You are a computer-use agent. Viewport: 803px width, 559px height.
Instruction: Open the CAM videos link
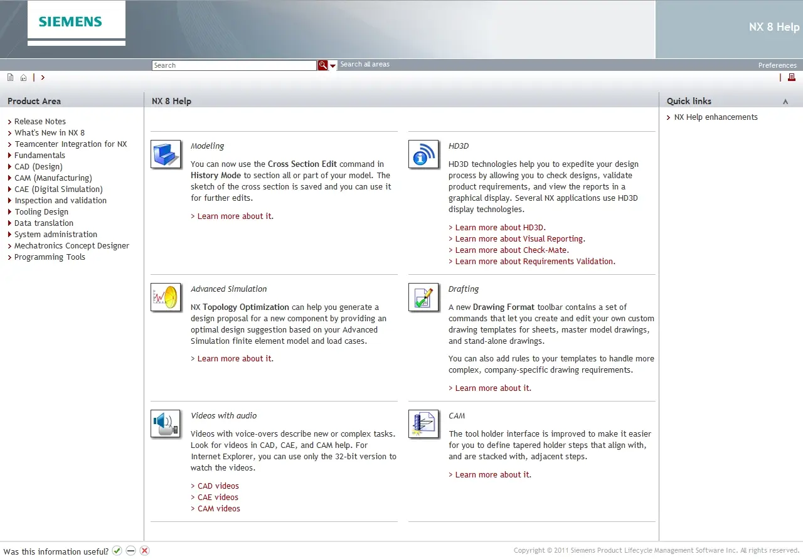point(219,509)
